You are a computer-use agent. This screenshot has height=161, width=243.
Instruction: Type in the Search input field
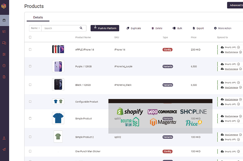pos(61,28)
